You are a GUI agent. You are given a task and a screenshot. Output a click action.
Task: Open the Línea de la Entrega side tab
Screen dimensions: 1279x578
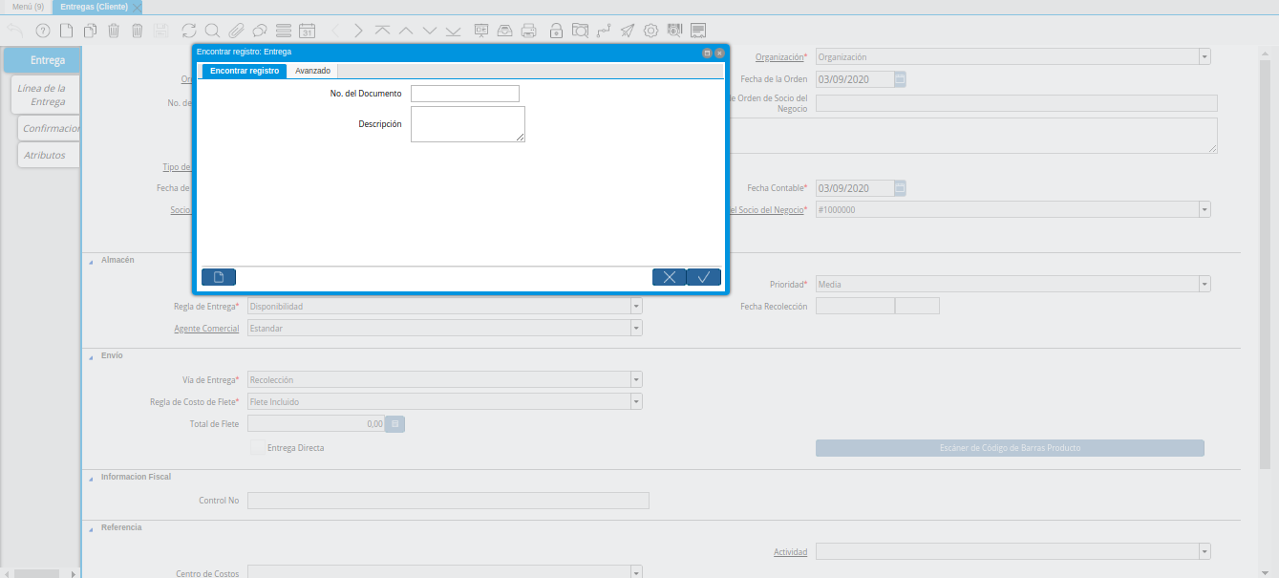(46, 96)
